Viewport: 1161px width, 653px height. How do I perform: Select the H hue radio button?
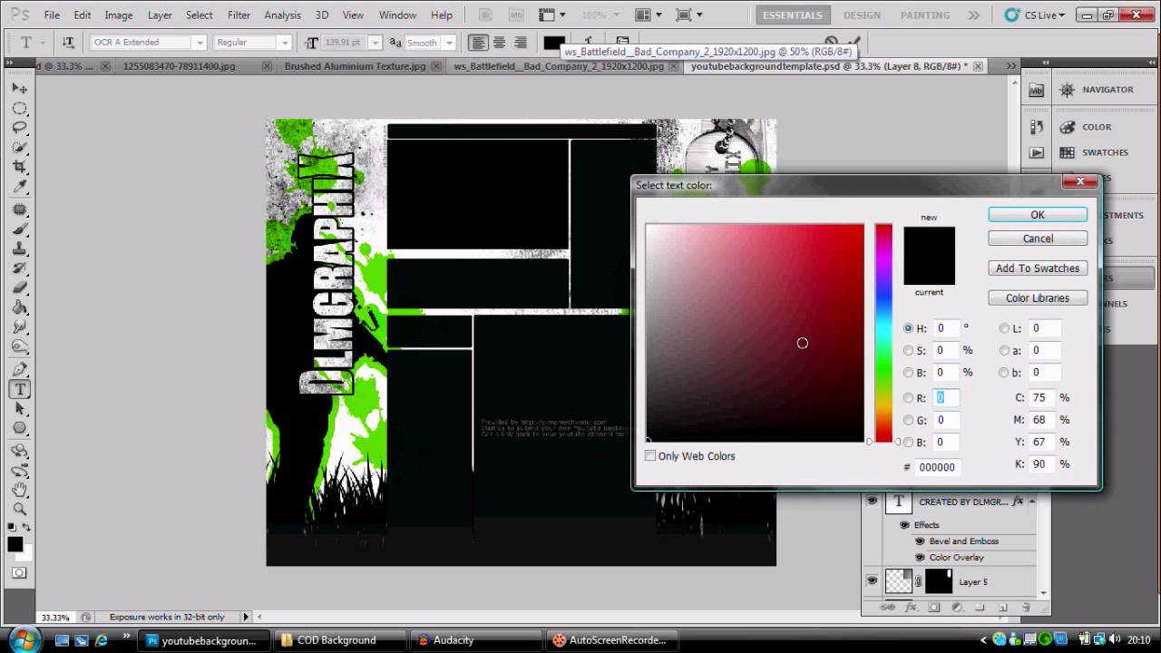(x=909, y=328)
